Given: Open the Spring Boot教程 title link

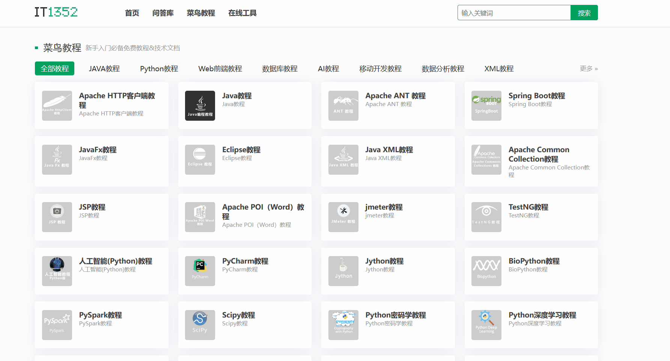Looking at the screenshot, I should tap(537, 96).
